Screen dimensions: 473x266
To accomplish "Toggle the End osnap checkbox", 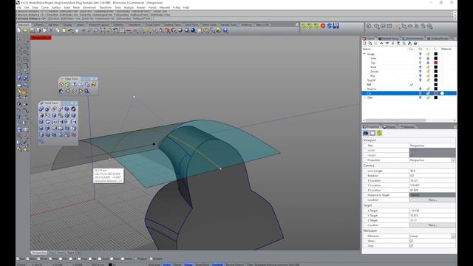I will tap(18, 259).
